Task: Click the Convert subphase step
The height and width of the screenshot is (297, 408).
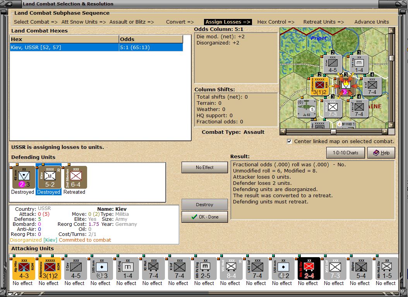Action: (x=180, y=22)
